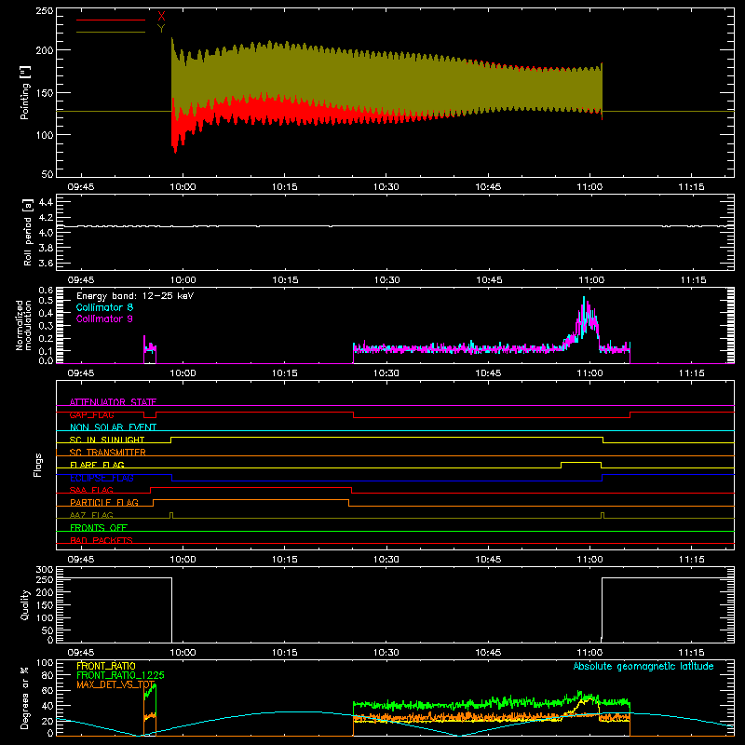Click the first A47_FLAG spike before 10:00

coord(171,515)
